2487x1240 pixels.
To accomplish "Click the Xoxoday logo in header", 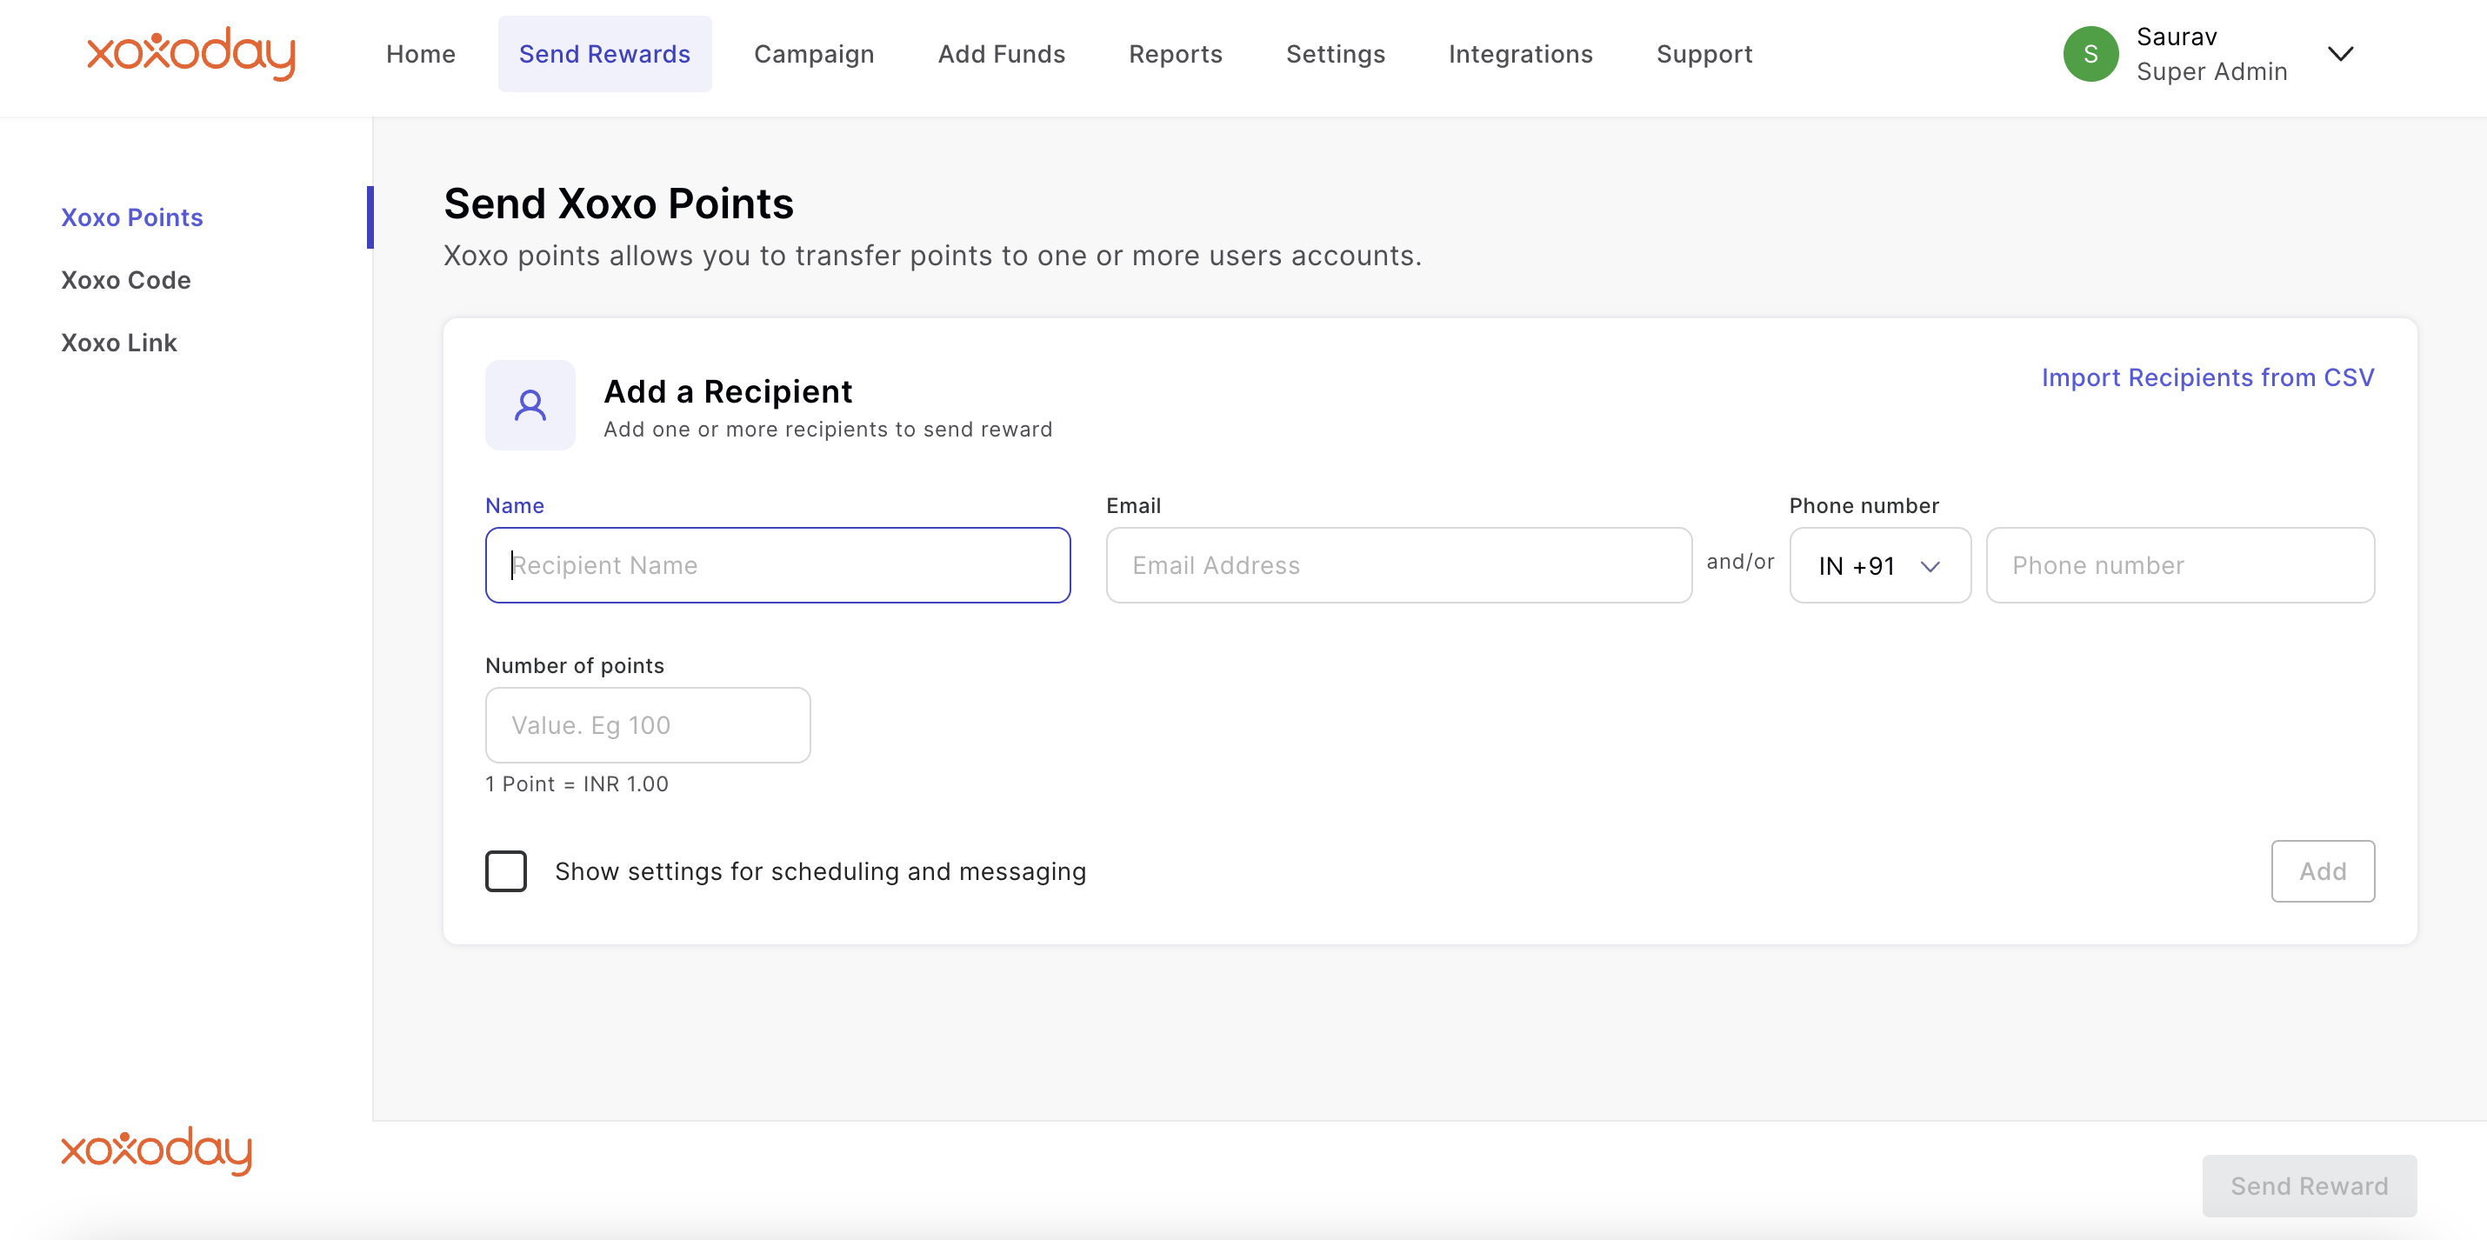I will point(191,53).
